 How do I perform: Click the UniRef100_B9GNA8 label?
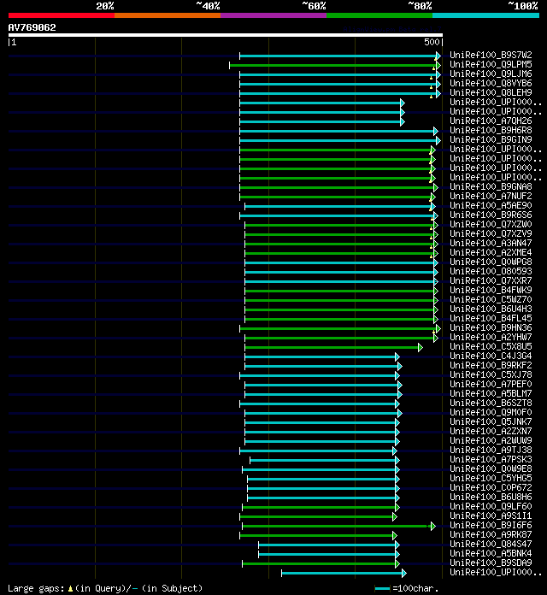[491, 186]
